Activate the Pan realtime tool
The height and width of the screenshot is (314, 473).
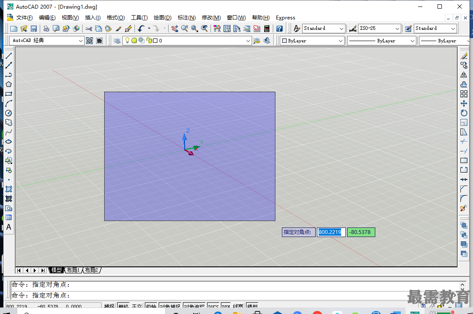click(174, 29)
